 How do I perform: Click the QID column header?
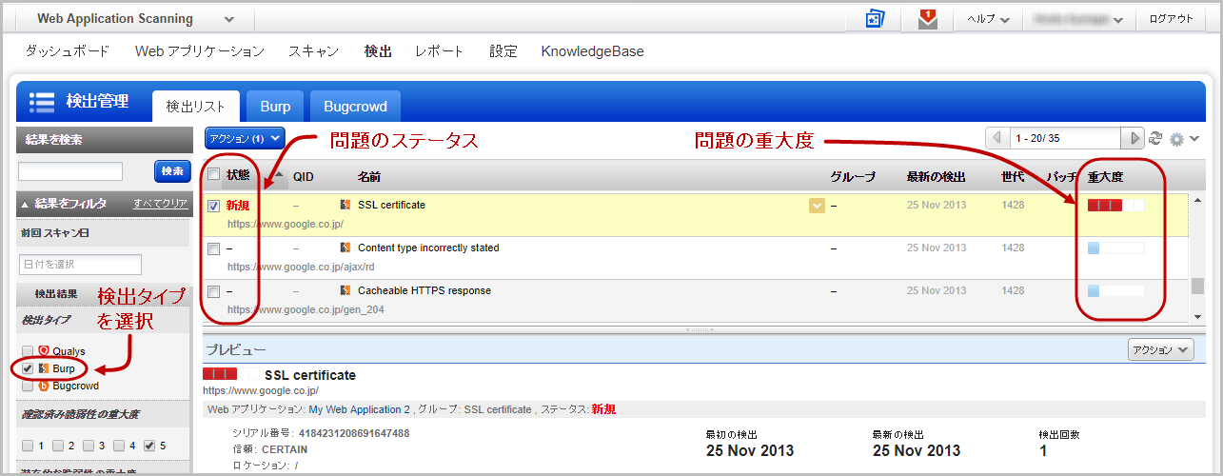304,176
